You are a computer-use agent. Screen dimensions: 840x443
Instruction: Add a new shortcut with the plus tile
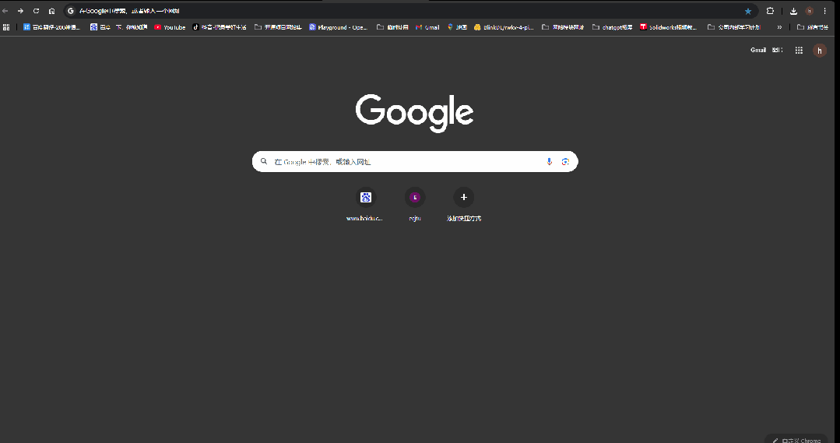coord(463,204)
